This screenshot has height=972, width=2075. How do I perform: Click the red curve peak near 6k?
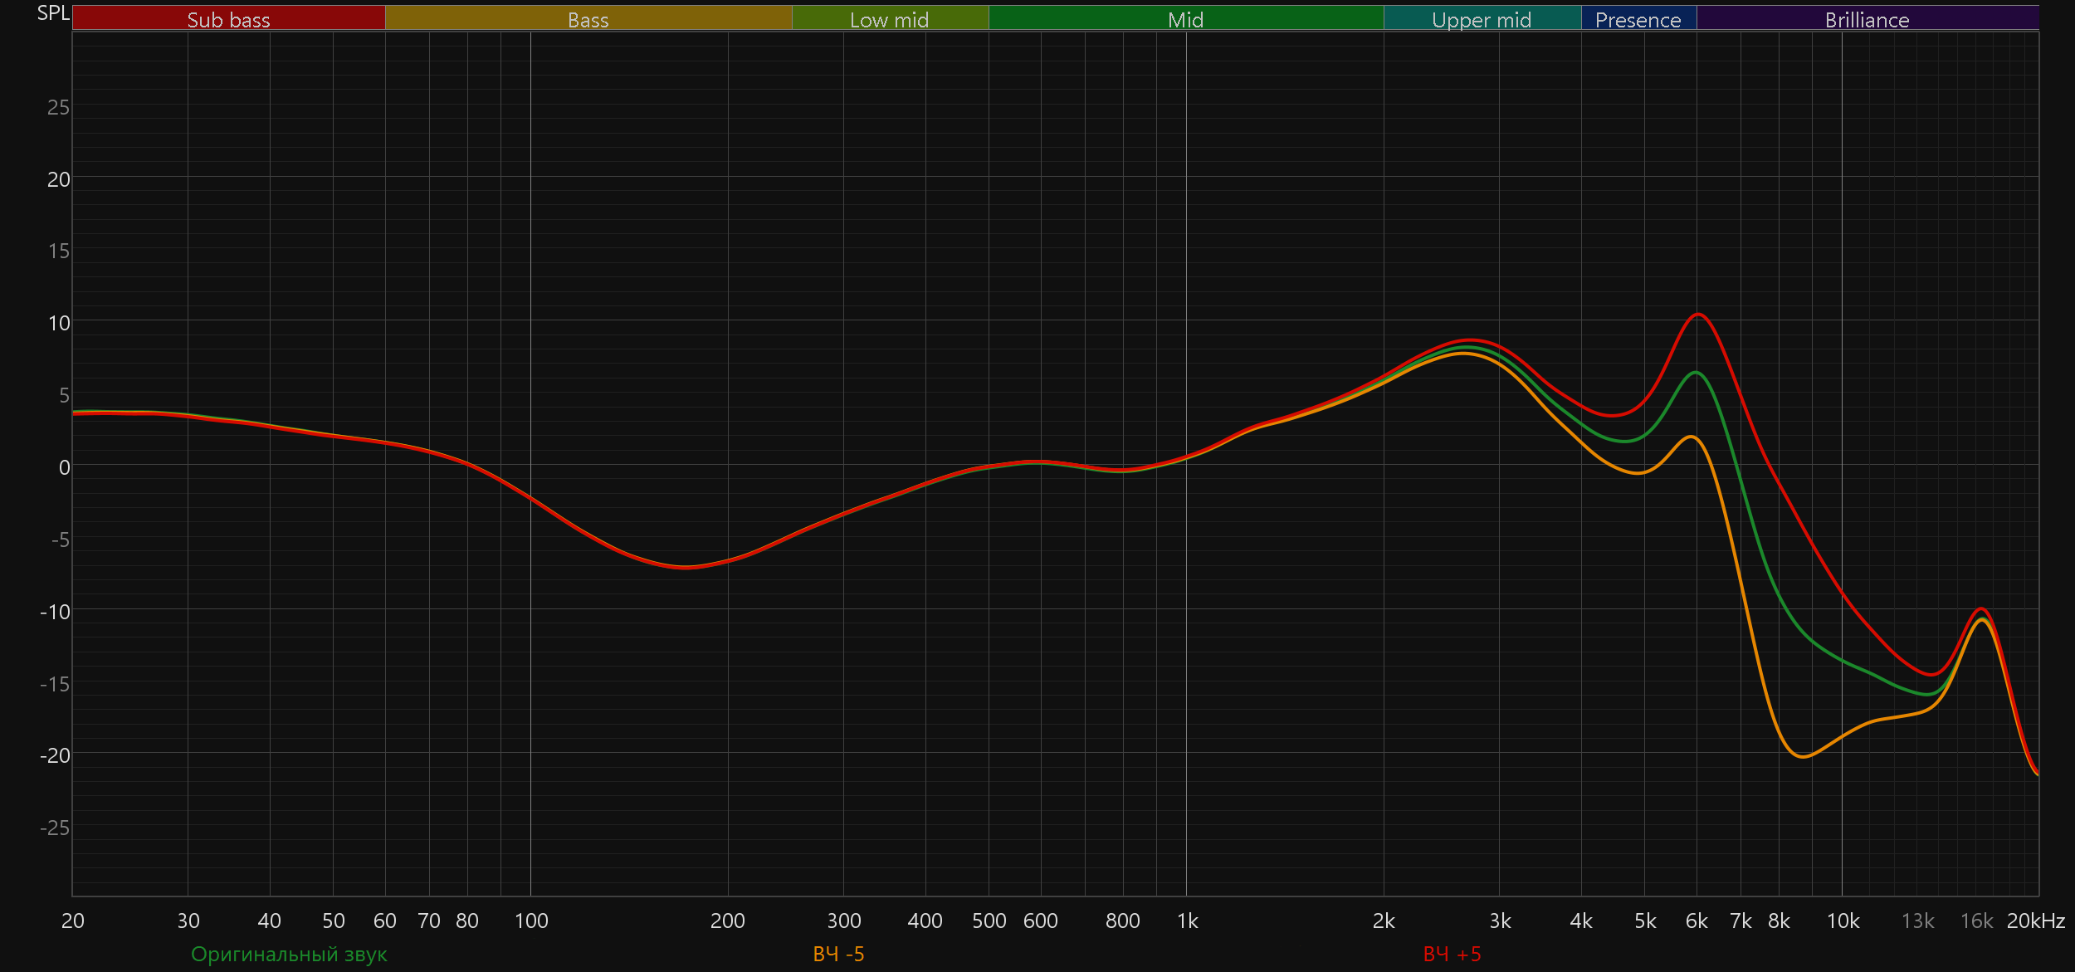1699,315
